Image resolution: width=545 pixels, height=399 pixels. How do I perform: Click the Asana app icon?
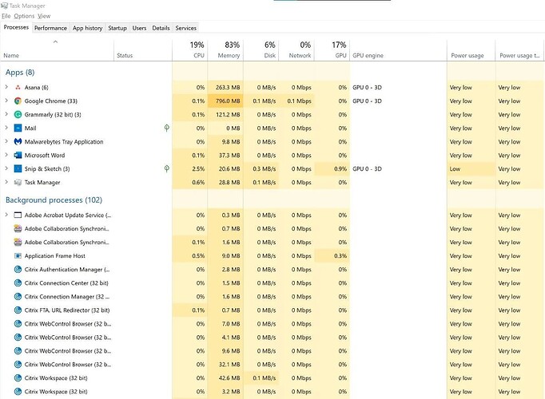tap(18, 88)
